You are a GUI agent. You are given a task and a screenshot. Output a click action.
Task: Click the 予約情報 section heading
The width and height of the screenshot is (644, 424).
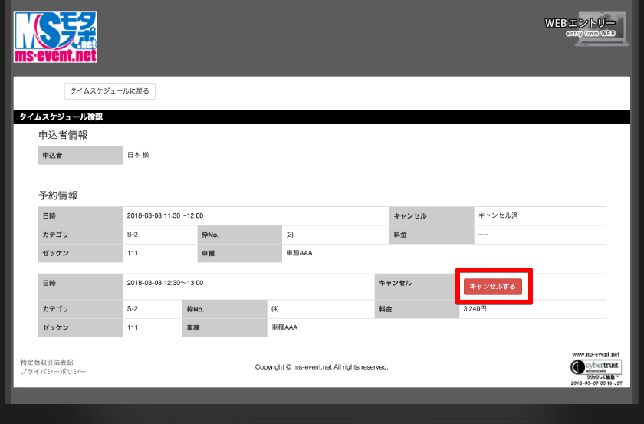click(58, 196)
